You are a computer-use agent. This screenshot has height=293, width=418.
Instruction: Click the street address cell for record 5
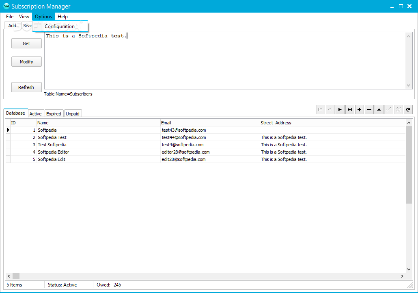click(333, 159)
